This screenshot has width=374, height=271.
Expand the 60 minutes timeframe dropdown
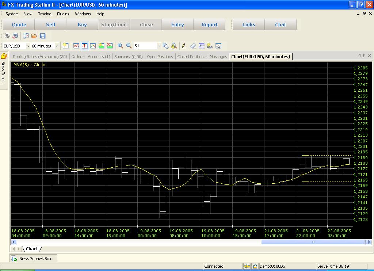click(x=57, y=46)
